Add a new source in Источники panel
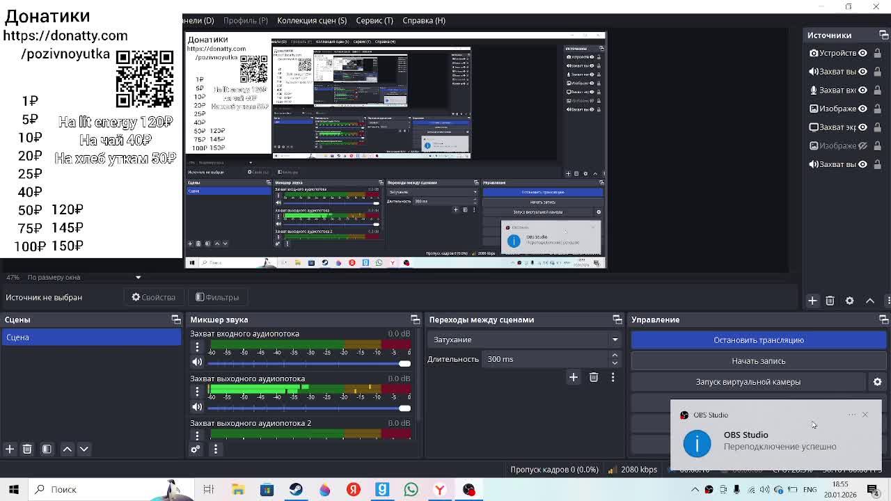Image resolution: width=891 pixels, height=501 pixels. click(x=812, y=301)
